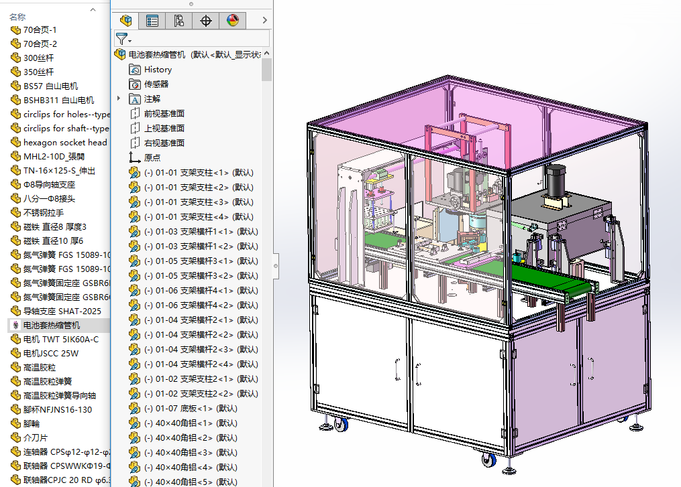The image size is (681, 487).
Task: Select part icon of 40×40角铝<4>
Action: pyautogui.click(x=135, y=468)
